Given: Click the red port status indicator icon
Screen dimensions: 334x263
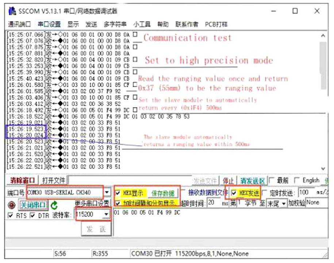Looking at the screenshot, I should point(12,205).
